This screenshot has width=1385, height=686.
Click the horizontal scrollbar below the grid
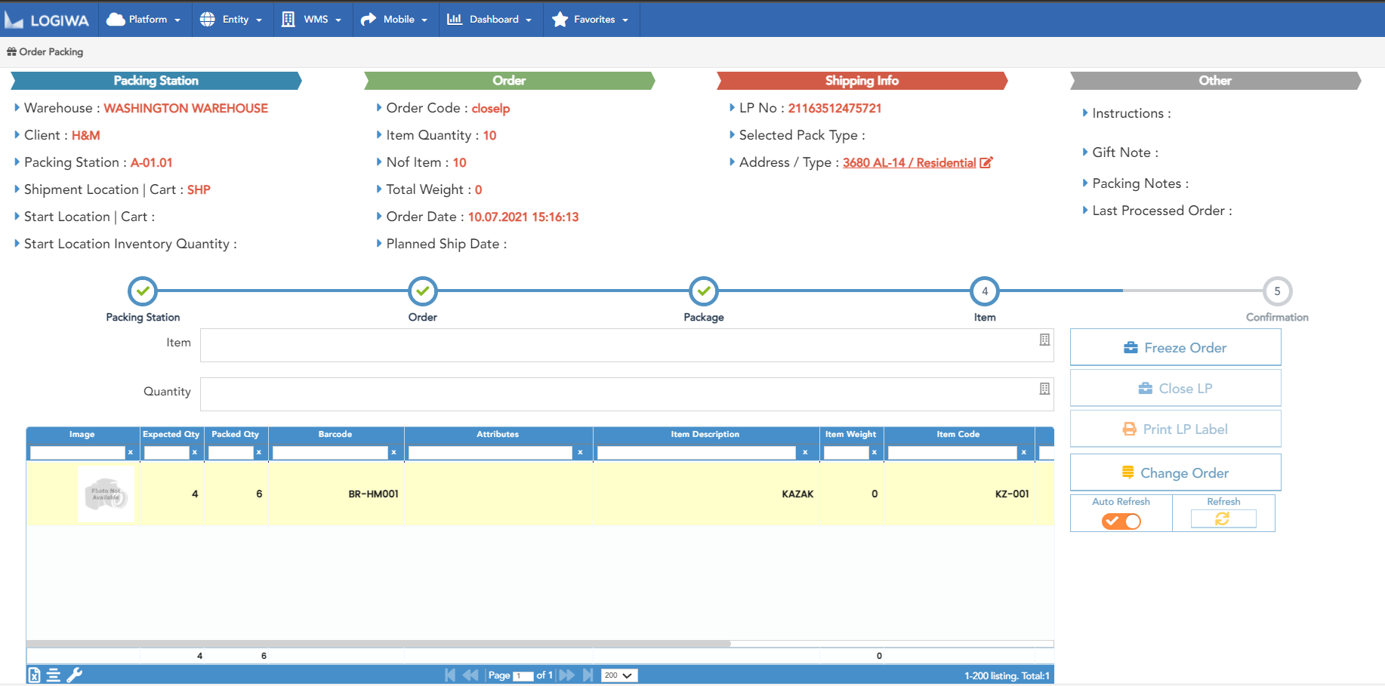(378, 643)
